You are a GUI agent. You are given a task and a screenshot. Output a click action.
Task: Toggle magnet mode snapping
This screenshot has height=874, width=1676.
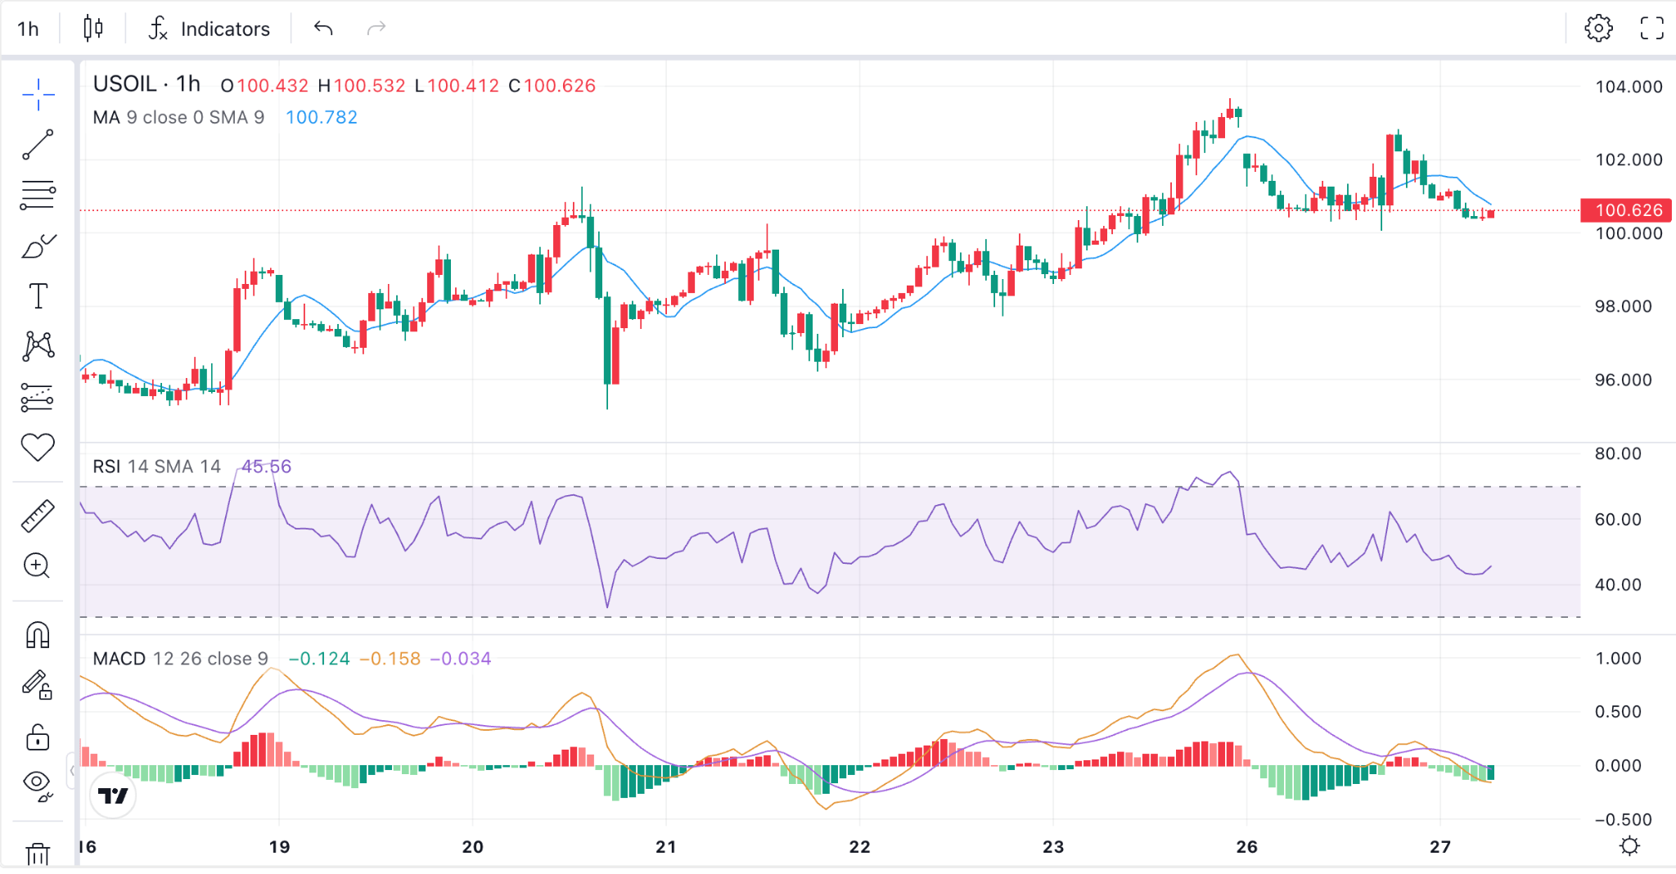[38, 635]
